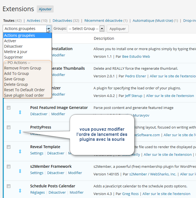The height and width of the screenshot is (198, 196).
Task: Click Désactiver under Schedule Posts Calendar
Action: click(x=57, y=192)
